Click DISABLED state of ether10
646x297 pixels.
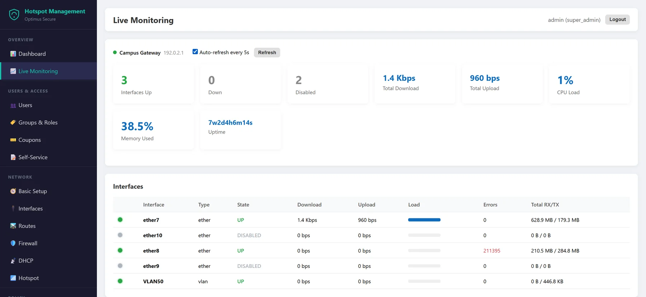pos(249,235)
